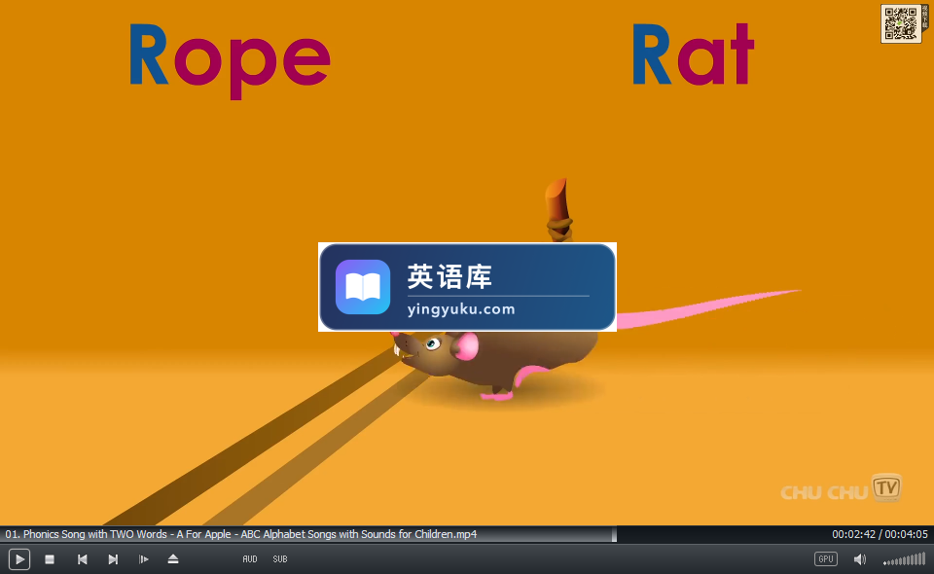Click the QR code in the corner
Image resolution: width=934 pixels, height=574 pixels.
901,23
